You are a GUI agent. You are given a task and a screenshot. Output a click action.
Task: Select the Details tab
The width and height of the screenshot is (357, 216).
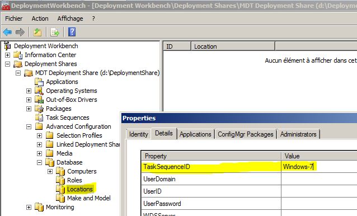[164, 133]
